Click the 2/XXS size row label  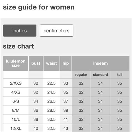point(16,83)
